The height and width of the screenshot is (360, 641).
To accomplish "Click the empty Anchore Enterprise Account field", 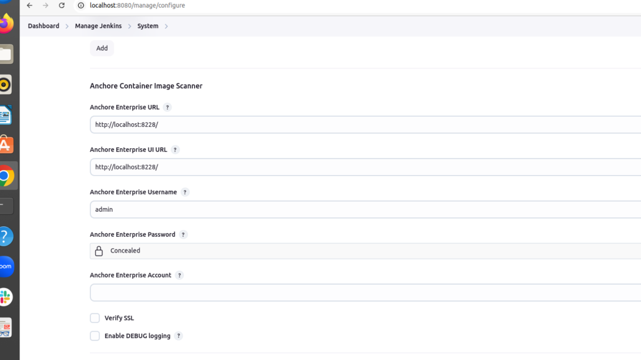I will click(366, 292).
